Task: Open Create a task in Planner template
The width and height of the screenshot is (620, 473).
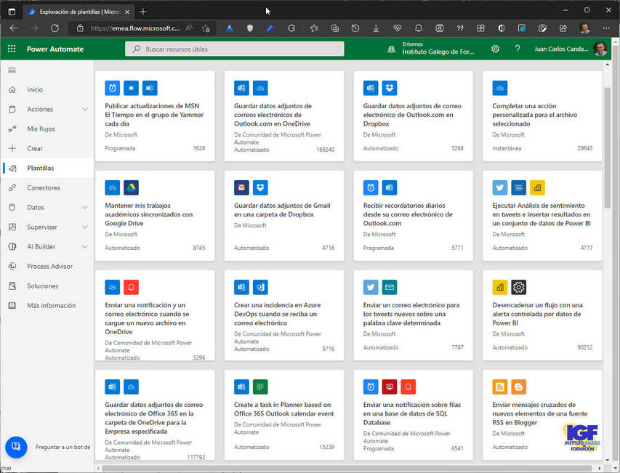Action: (283, 409)
